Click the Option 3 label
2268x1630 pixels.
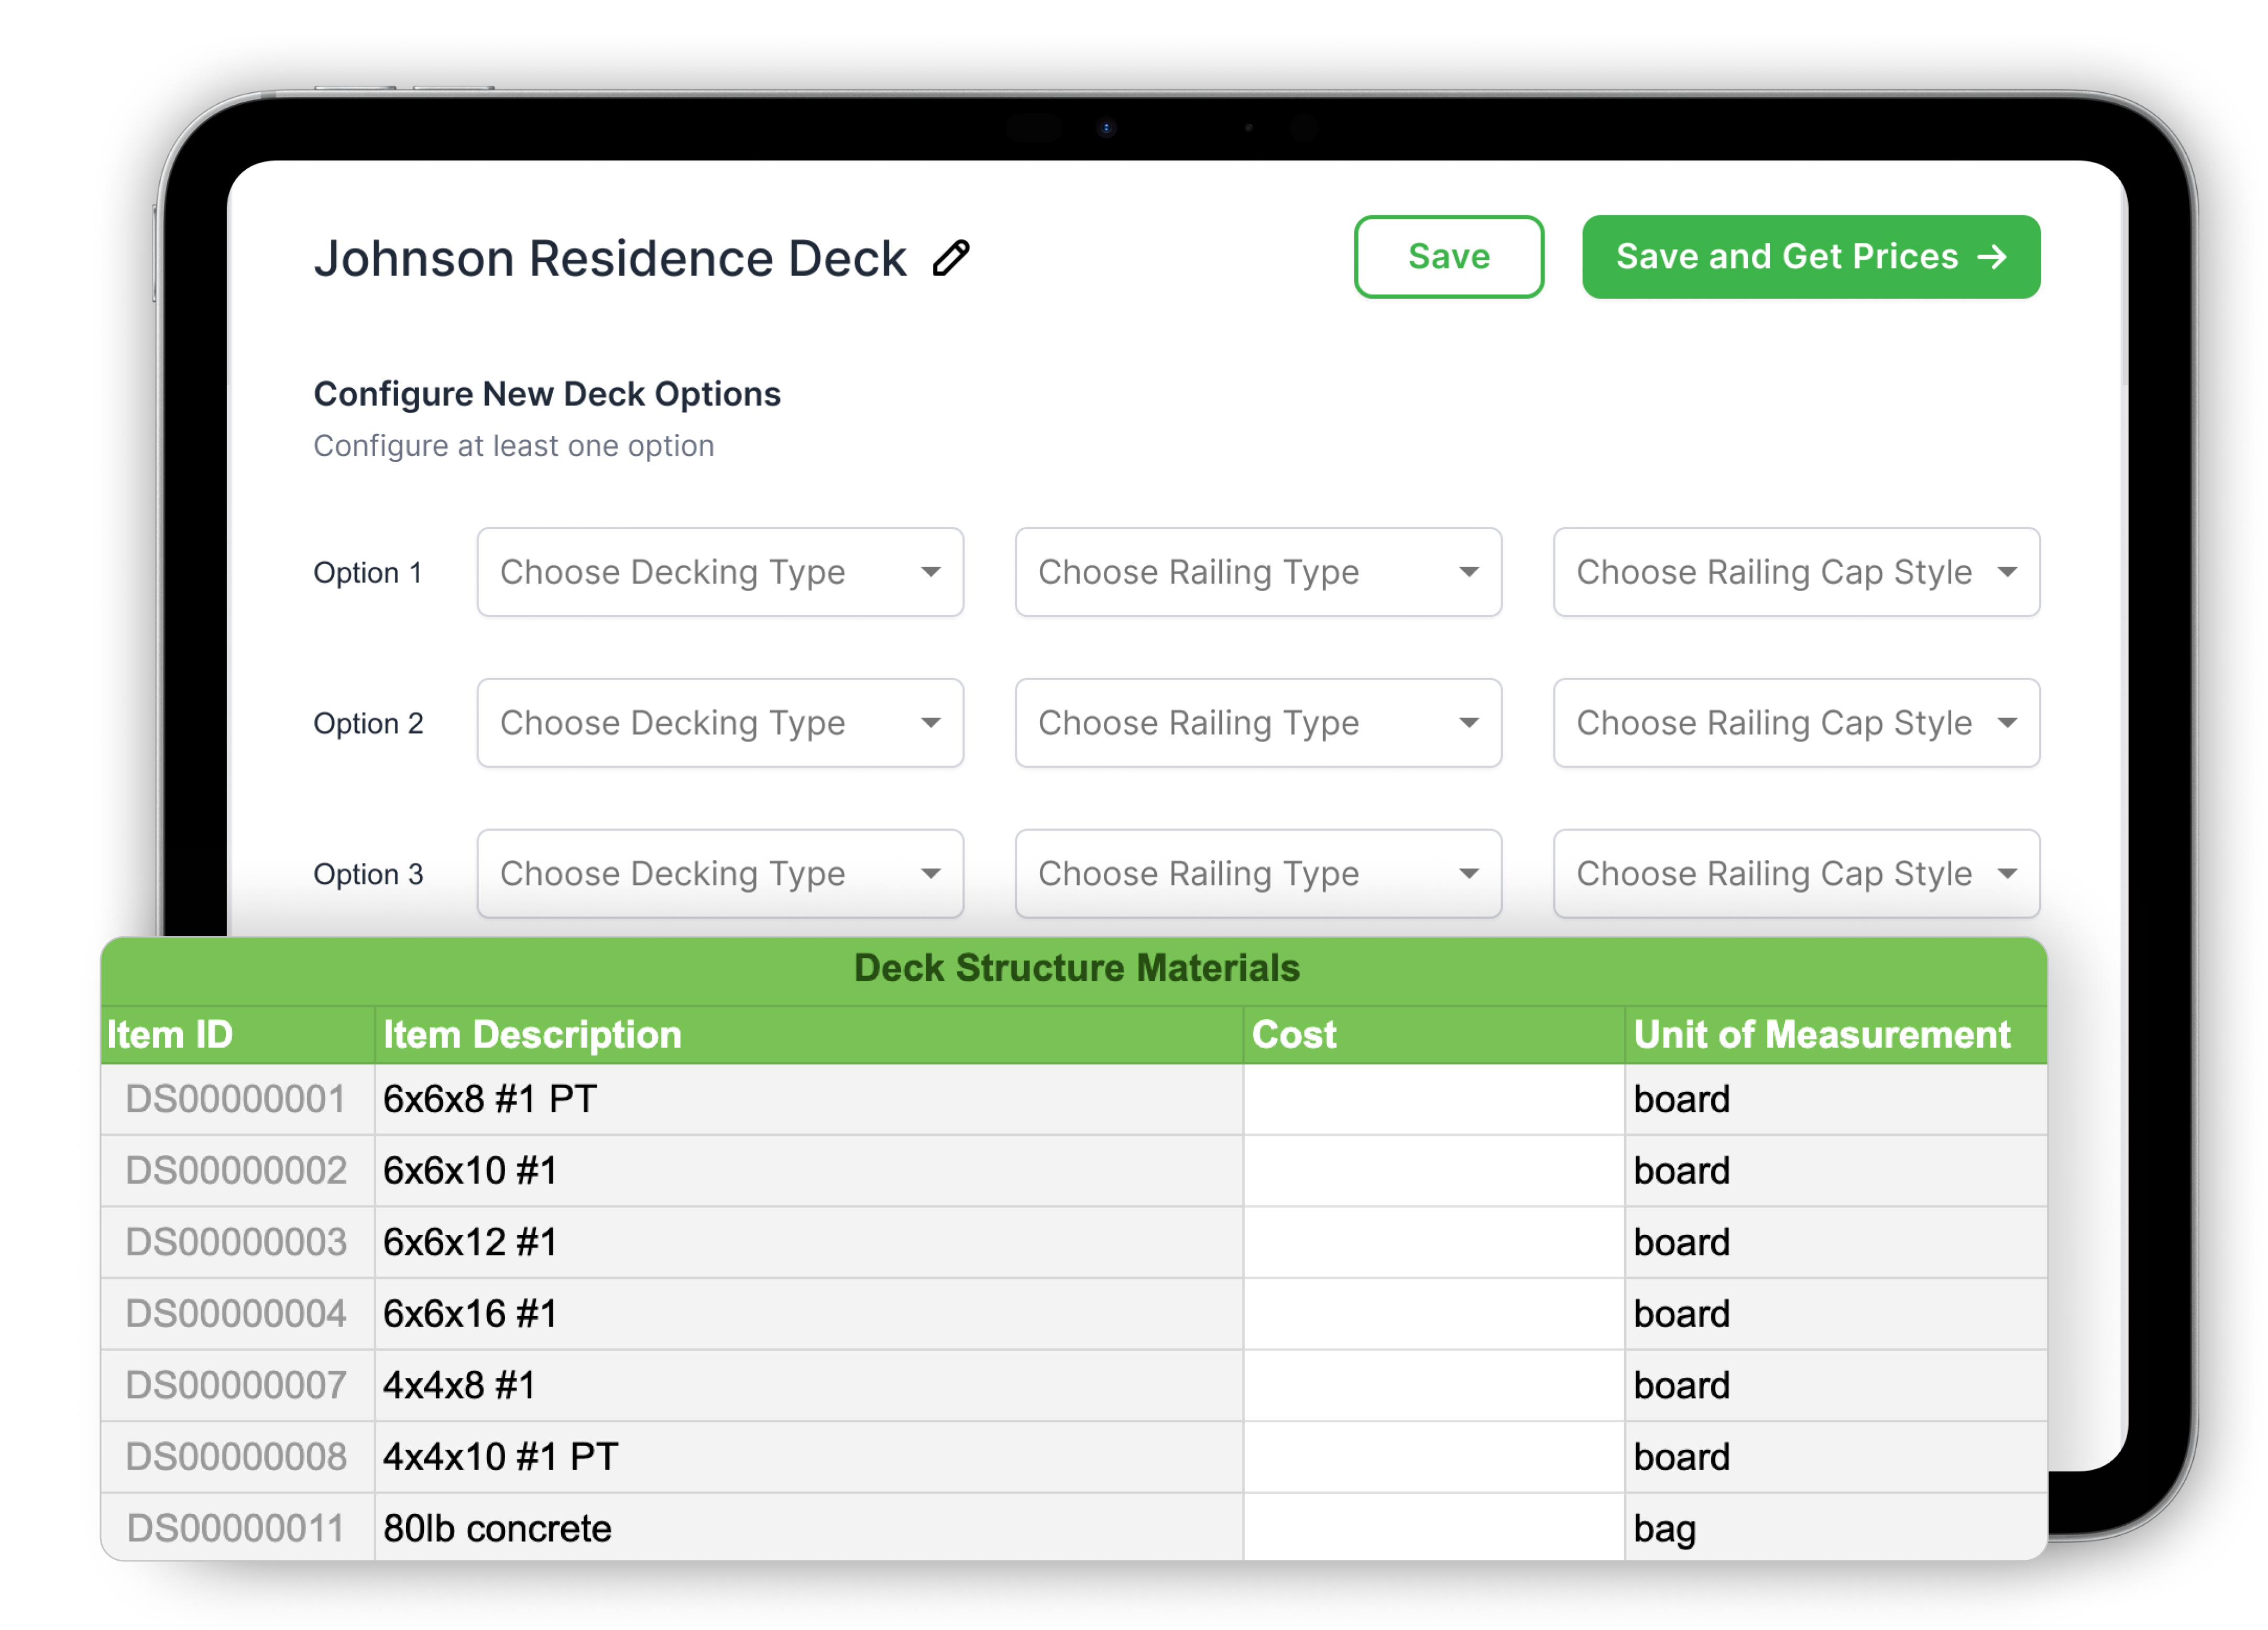tap(368, 875)
